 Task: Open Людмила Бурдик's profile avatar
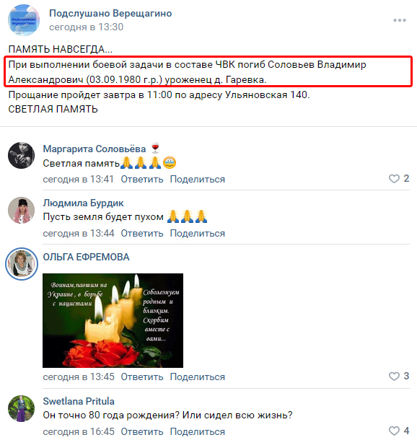[x=22, y=210]
